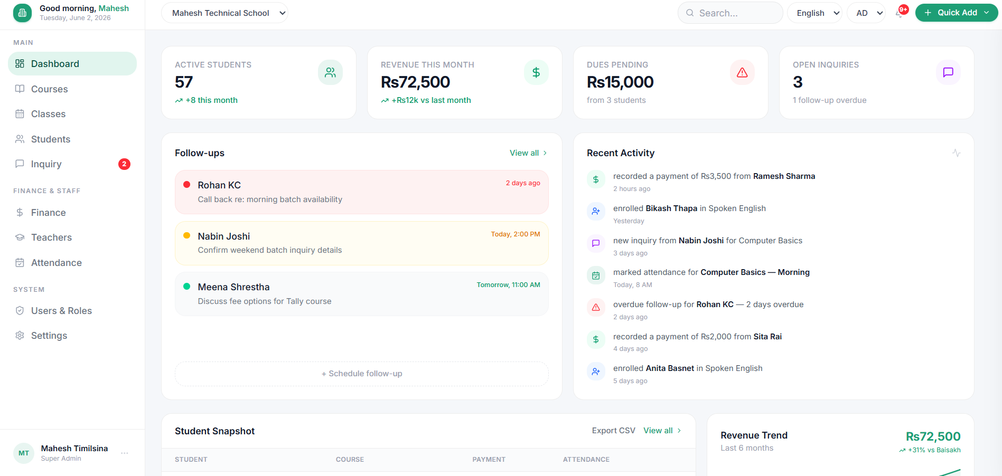
Task: View all follow-ups link
Action: (x=529, y=153)
